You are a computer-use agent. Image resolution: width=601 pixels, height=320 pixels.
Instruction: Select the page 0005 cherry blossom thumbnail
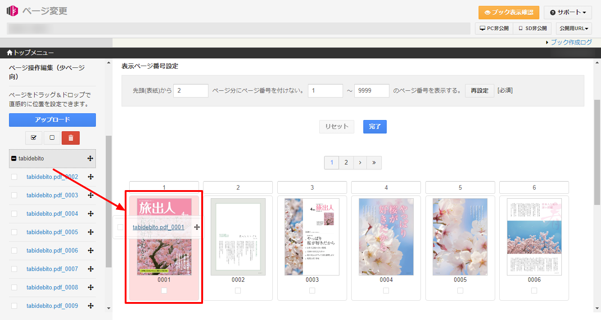[x=460, y=237]
